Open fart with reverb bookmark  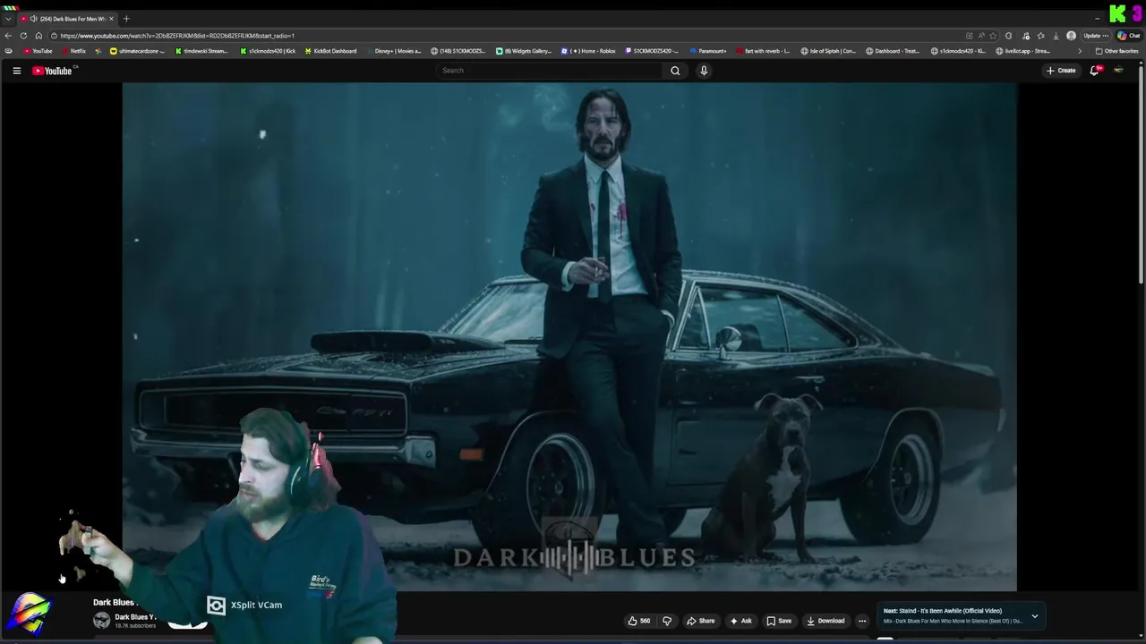click(x=764, y=51)
